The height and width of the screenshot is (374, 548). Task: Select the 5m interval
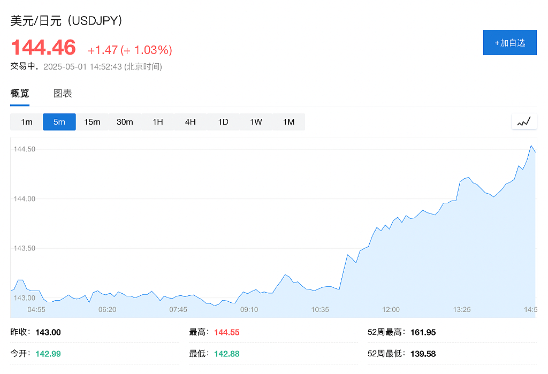pyautogui.click(x=59, y=121)
